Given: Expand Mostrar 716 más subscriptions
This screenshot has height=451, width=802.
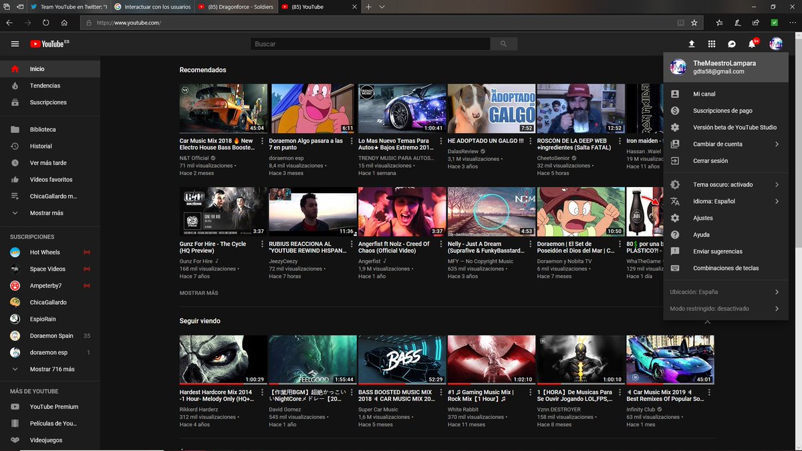Looking at the screenshot, I should pos(50,369).
